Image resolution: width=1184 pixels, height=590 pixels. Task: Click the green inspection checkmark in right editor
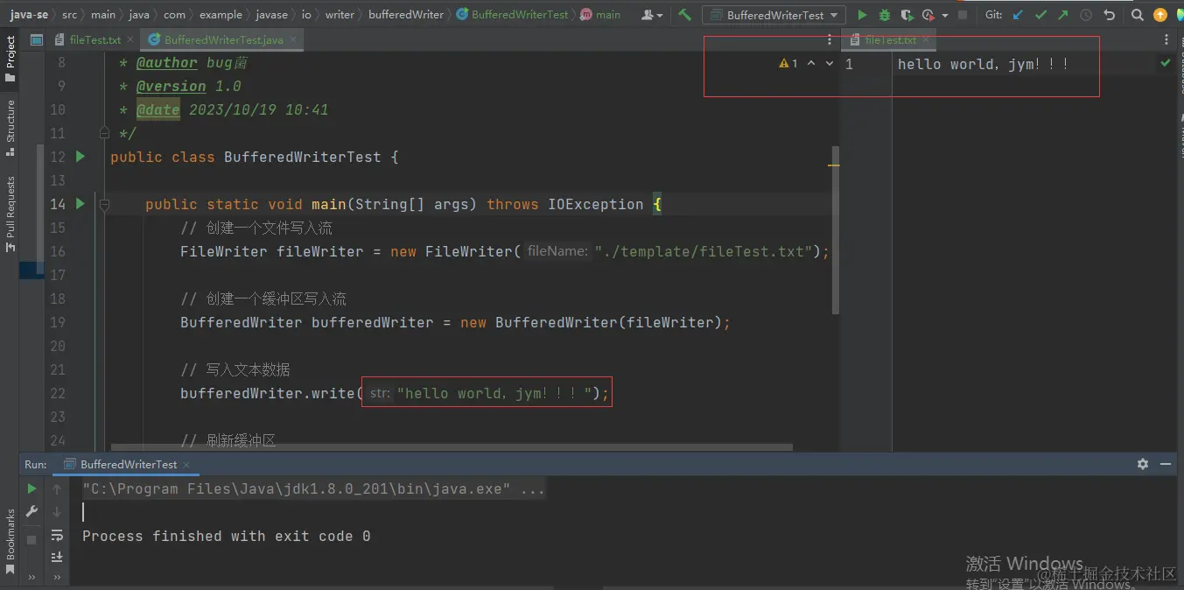[x=1166, y=64]
